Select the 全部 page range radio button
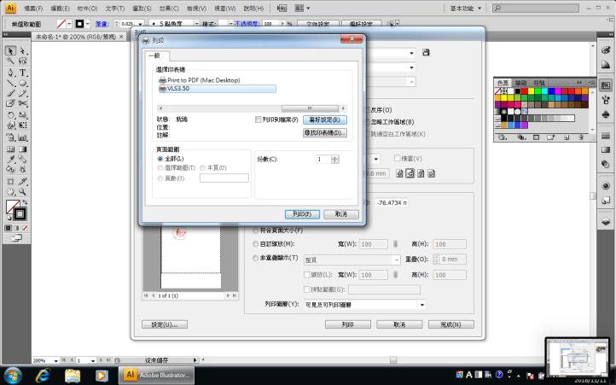Image resolution: width=616 pixels, height=385 pixels. tap(160, 159)
